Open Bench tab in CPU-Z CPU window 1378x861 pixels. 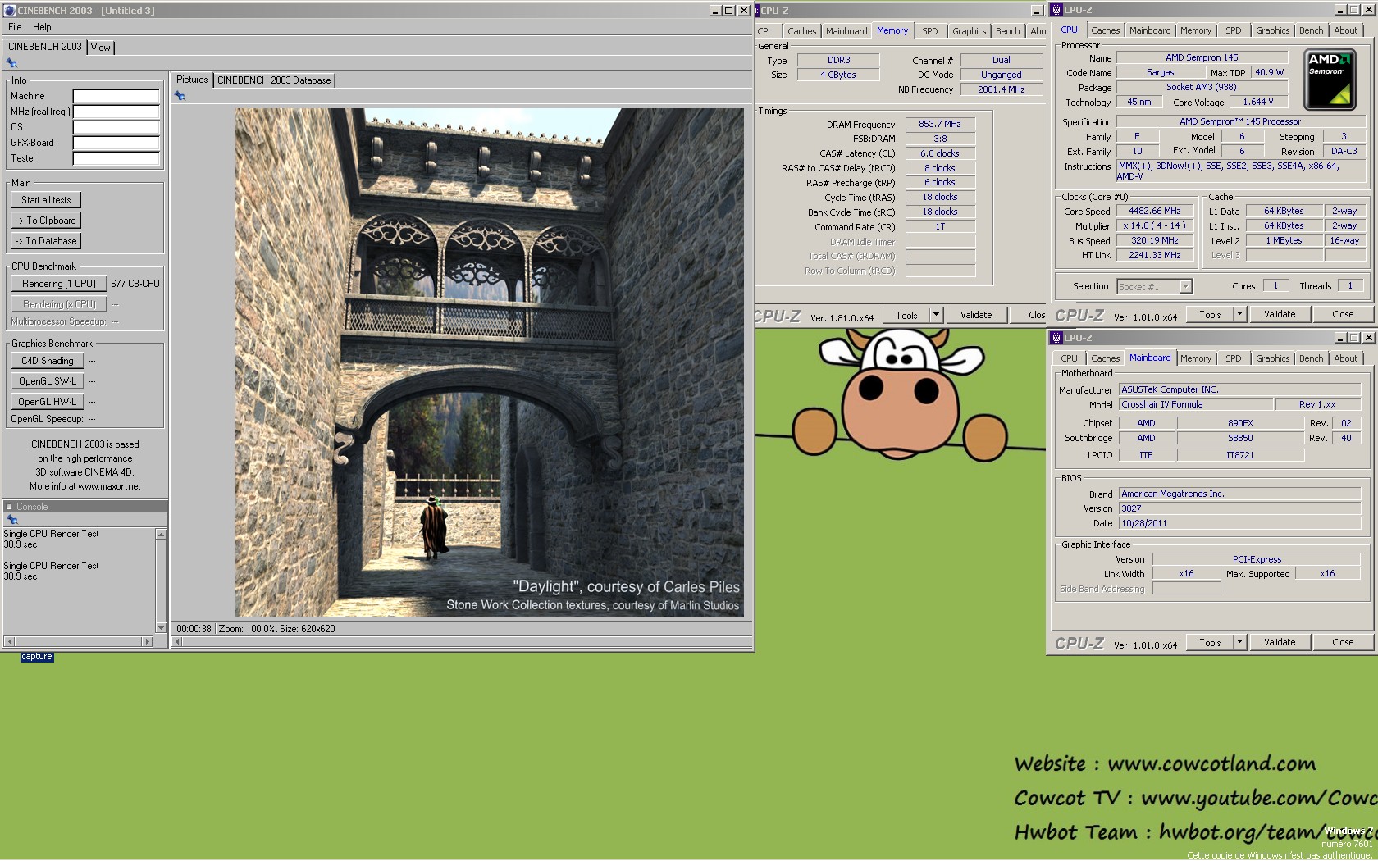(x=1311, y=30)
